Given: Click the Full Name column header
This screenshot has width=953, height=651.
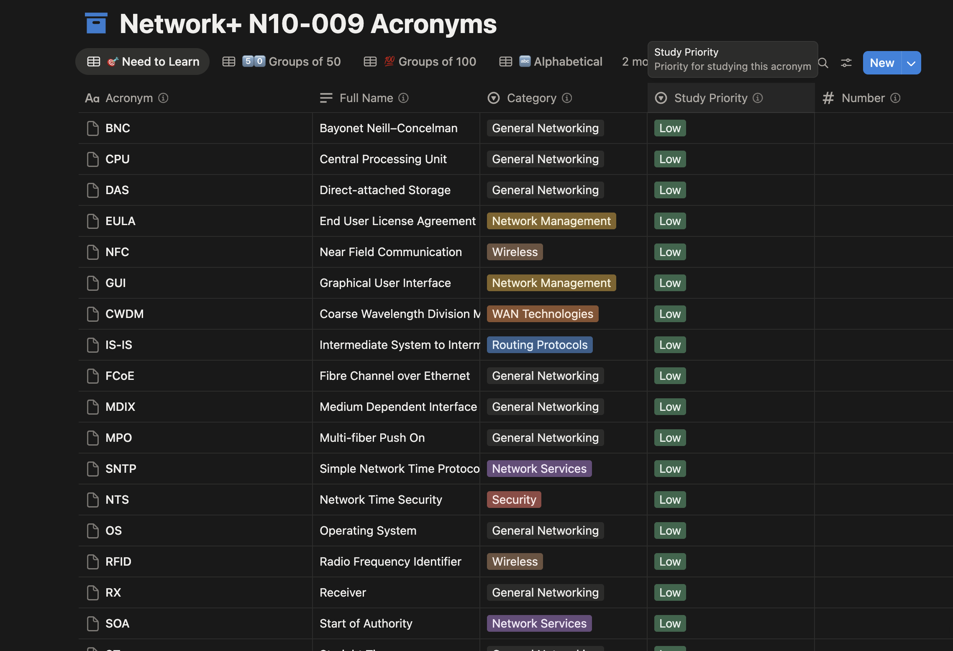Looking at the screenshot, I should tap(396, 98).
